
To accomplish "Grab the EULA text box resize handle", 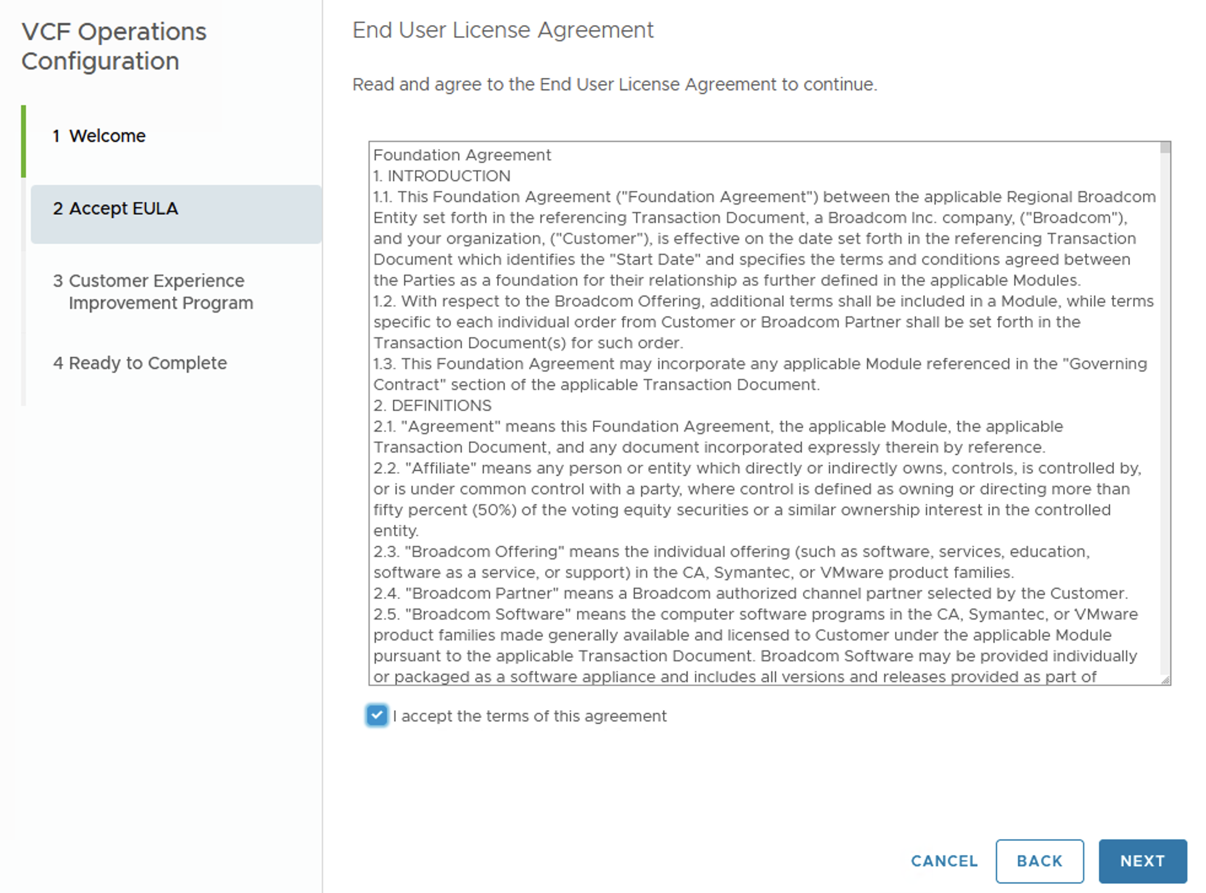I will [1165, 679].
